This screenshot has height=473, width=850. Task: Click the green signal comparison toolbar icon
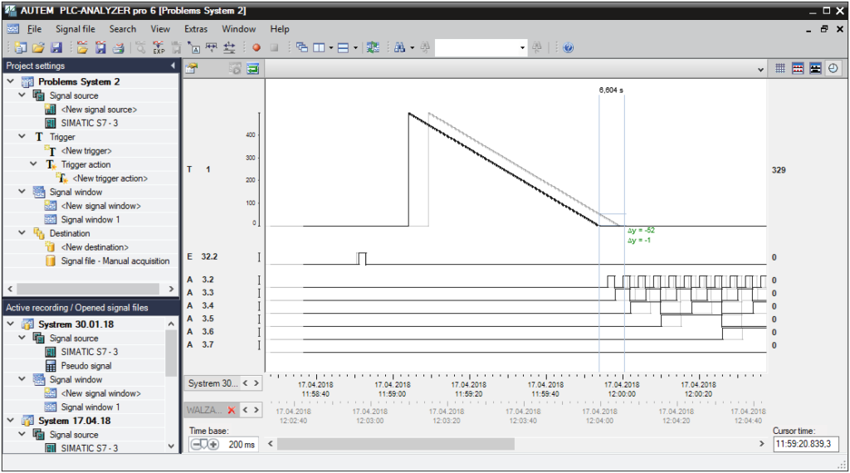click(373, 47)
